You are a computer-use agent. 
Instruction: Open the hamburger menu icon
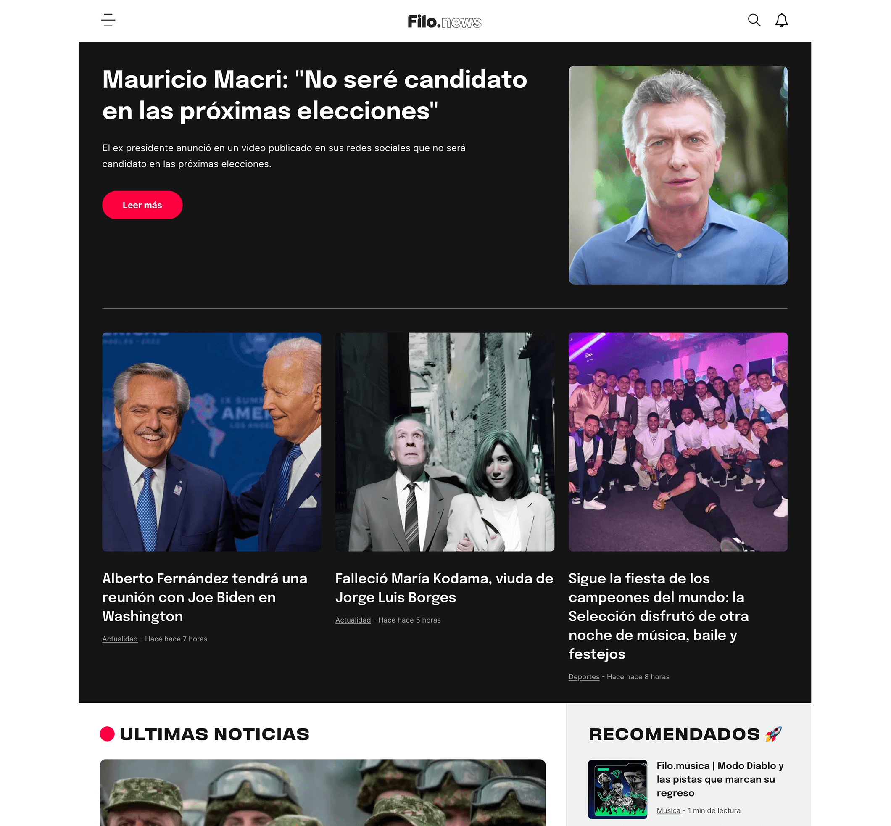[108, 21]
